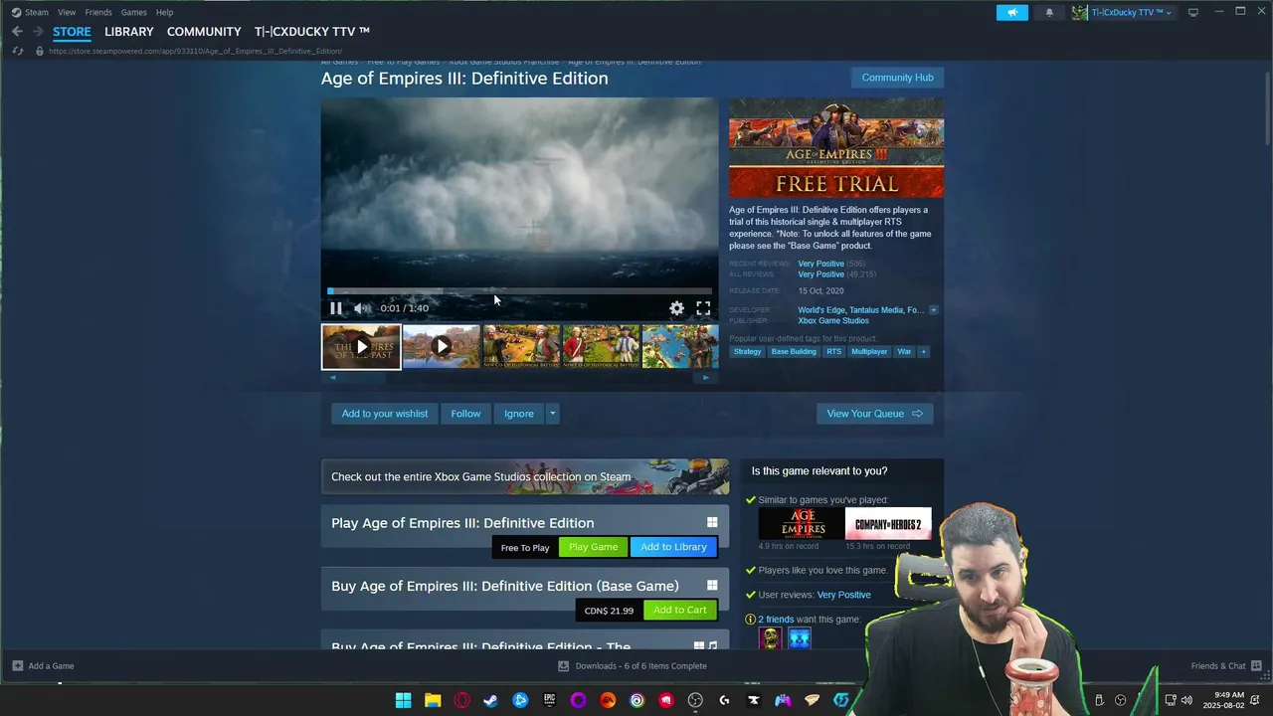The height and width of the screenshot is (716, 1273).
Task: Switch to LIBRARY tab
Action: point(129,32)
